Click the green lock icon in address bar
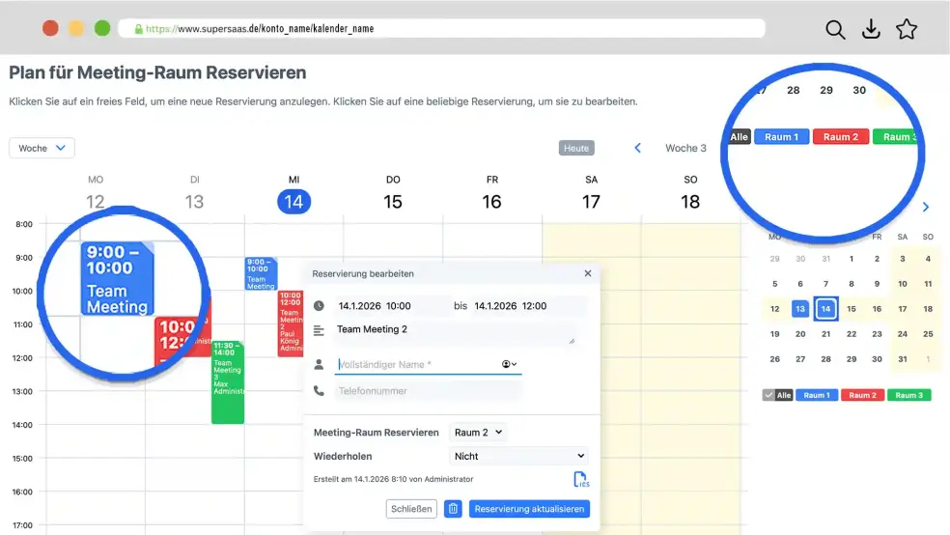The image size is (950, 535). (x=138, y=28)
